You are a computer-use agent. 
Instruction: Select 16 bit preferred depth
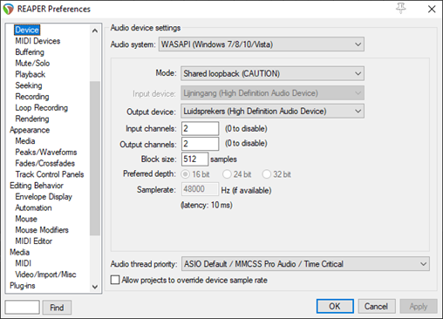(185, 174)
